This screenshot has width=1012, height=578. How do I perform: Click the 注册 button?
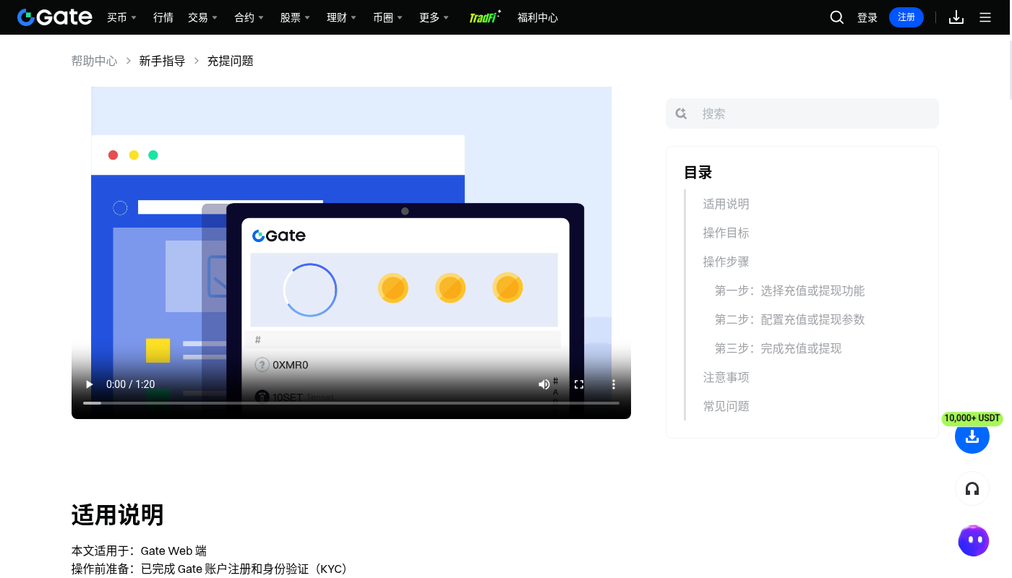coord(906,17)
